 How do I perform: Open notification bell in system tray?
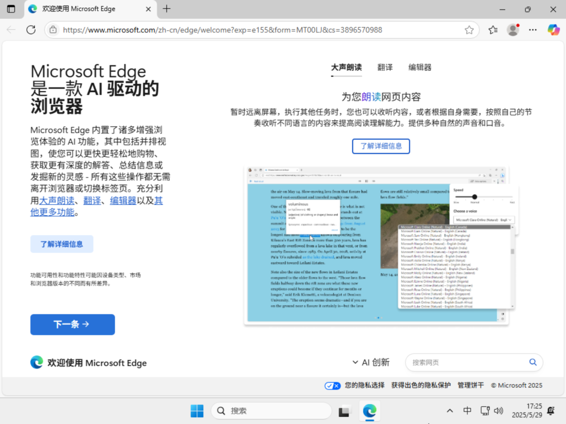click(551, 411)
